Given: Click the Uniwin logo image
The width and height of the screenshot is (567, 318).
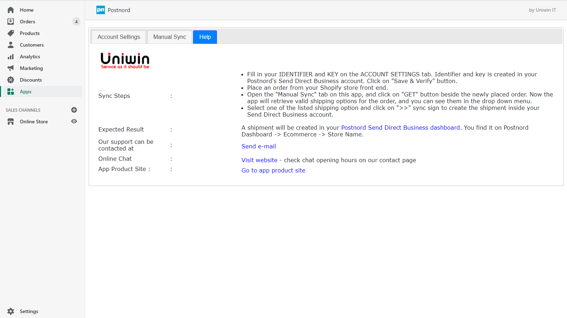Looking at the screenshot, I should (x=125, y=60).
